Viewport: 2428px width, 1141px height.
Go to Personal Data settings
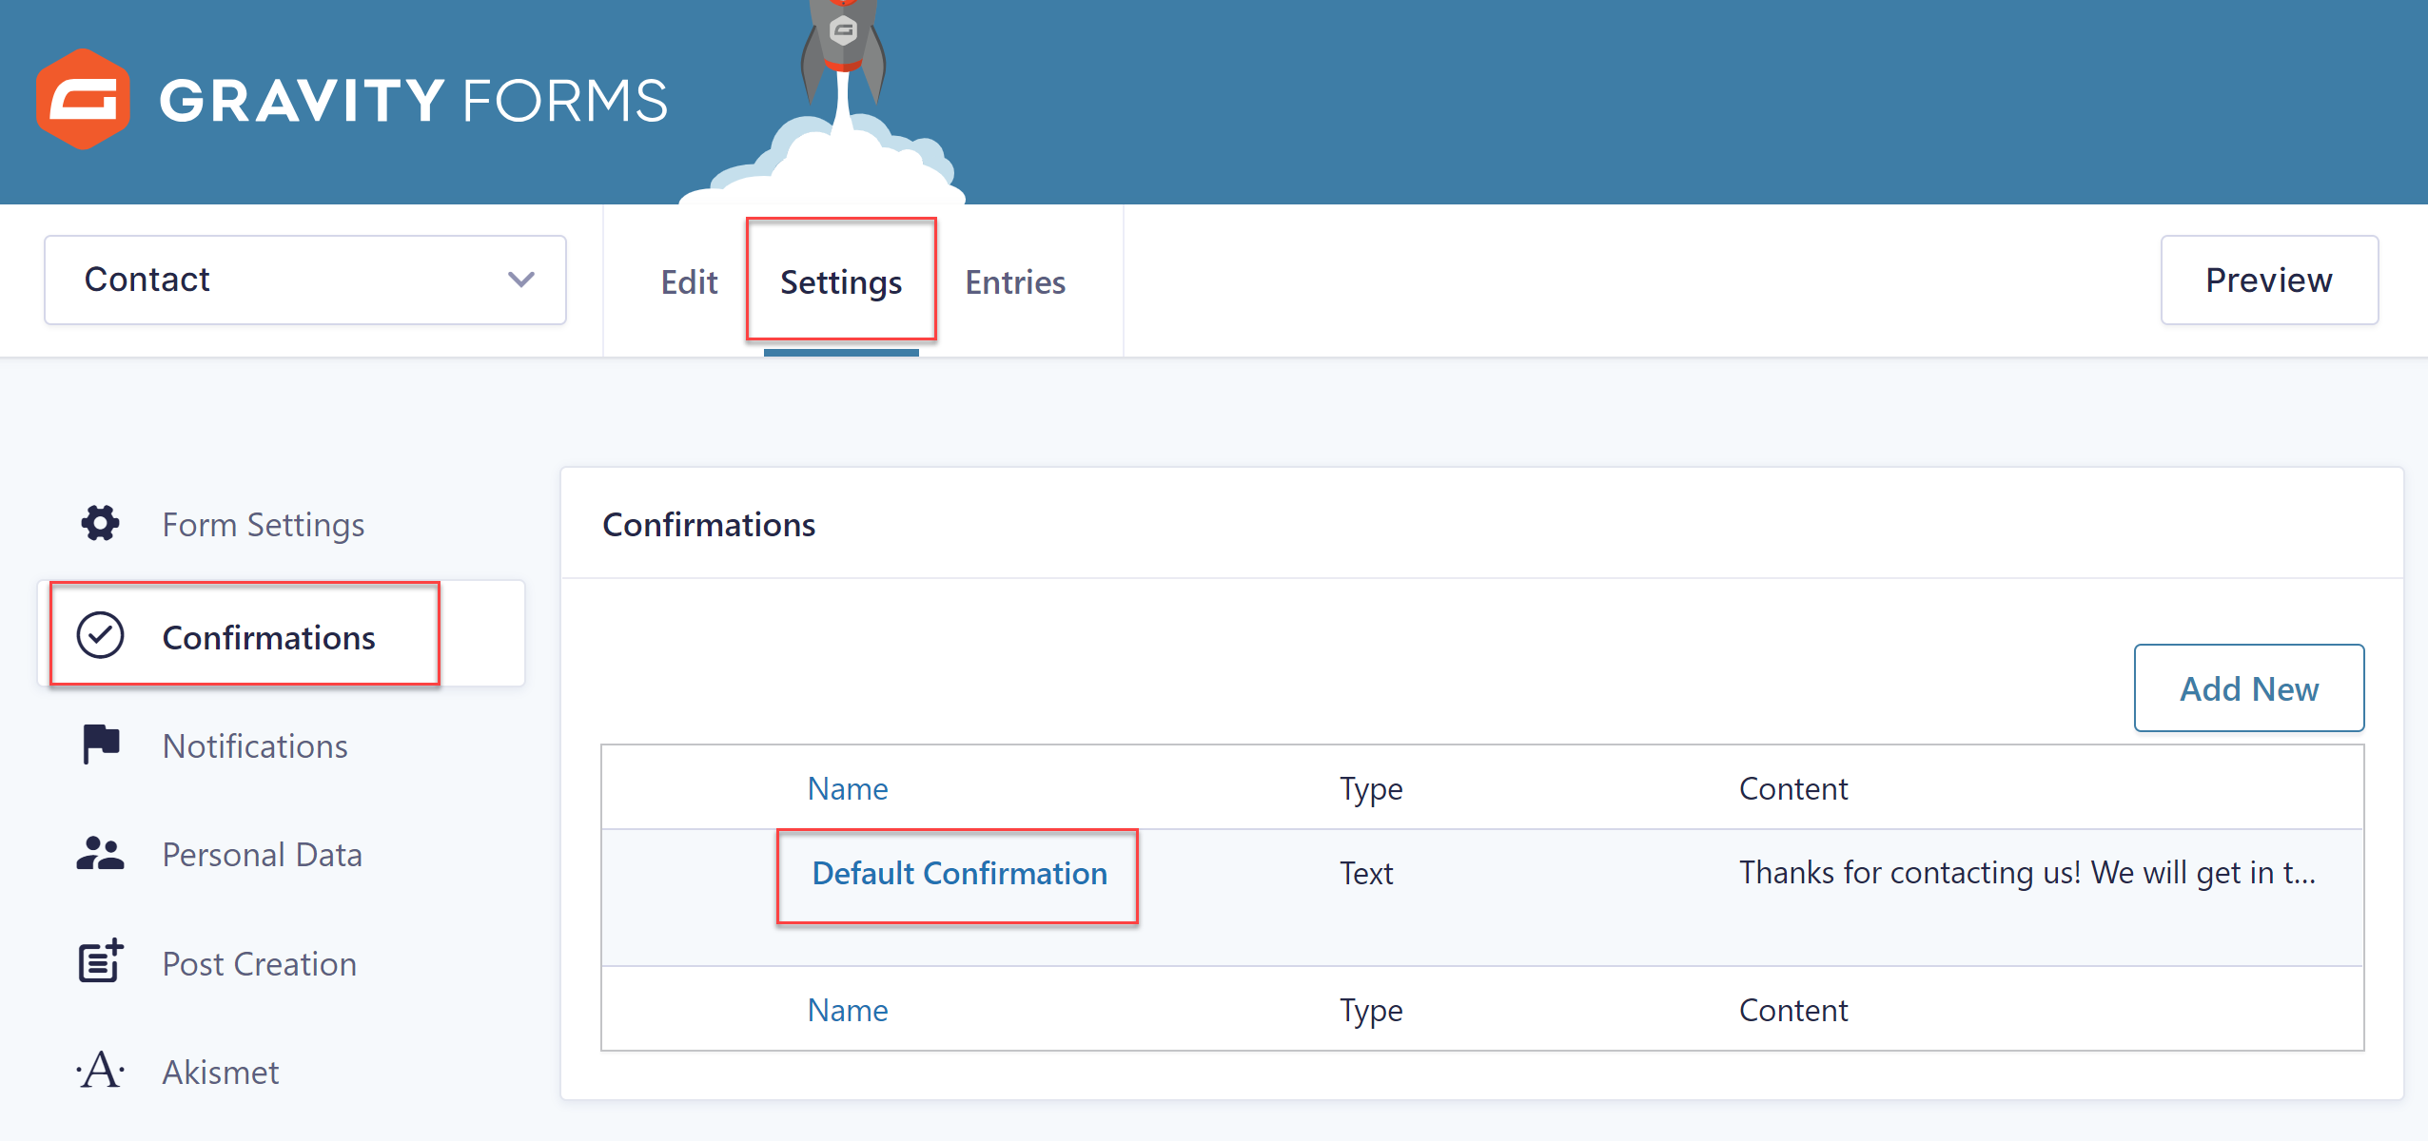262,855
